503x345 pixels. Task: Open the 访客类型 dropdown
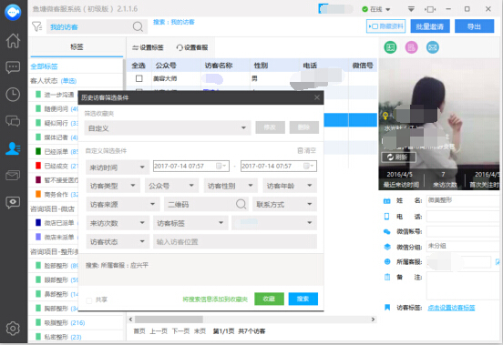coord(113,186)
